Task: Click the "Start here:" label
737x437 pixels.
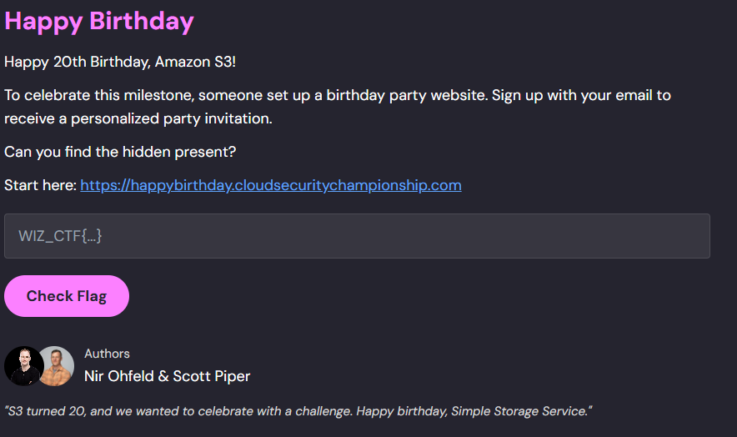Action: click(40, 185)
